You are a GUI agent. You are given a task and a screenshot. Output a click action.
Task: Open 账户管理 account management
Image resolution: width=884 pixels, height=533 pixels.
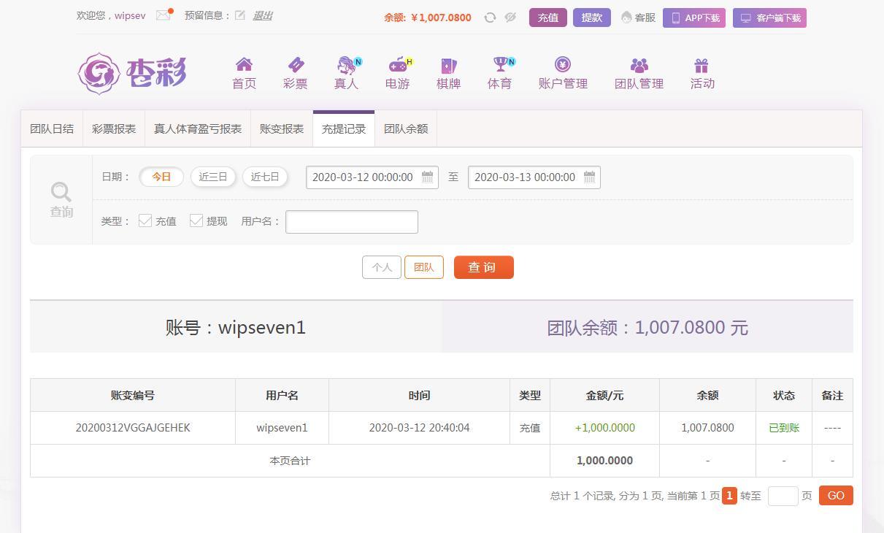click(563, 74)
